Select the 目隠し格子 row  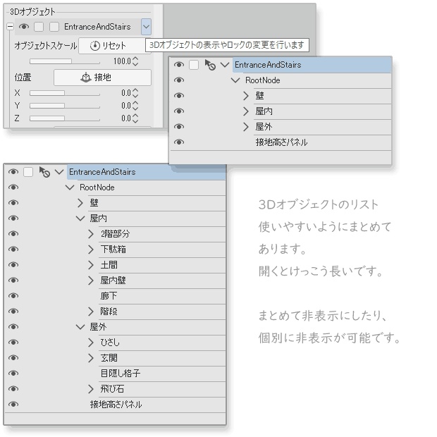point(162,373)
